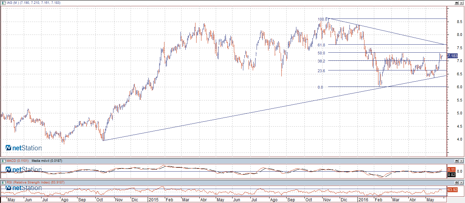Select the 100.0 Fibonacci level label

click(322, 19)
